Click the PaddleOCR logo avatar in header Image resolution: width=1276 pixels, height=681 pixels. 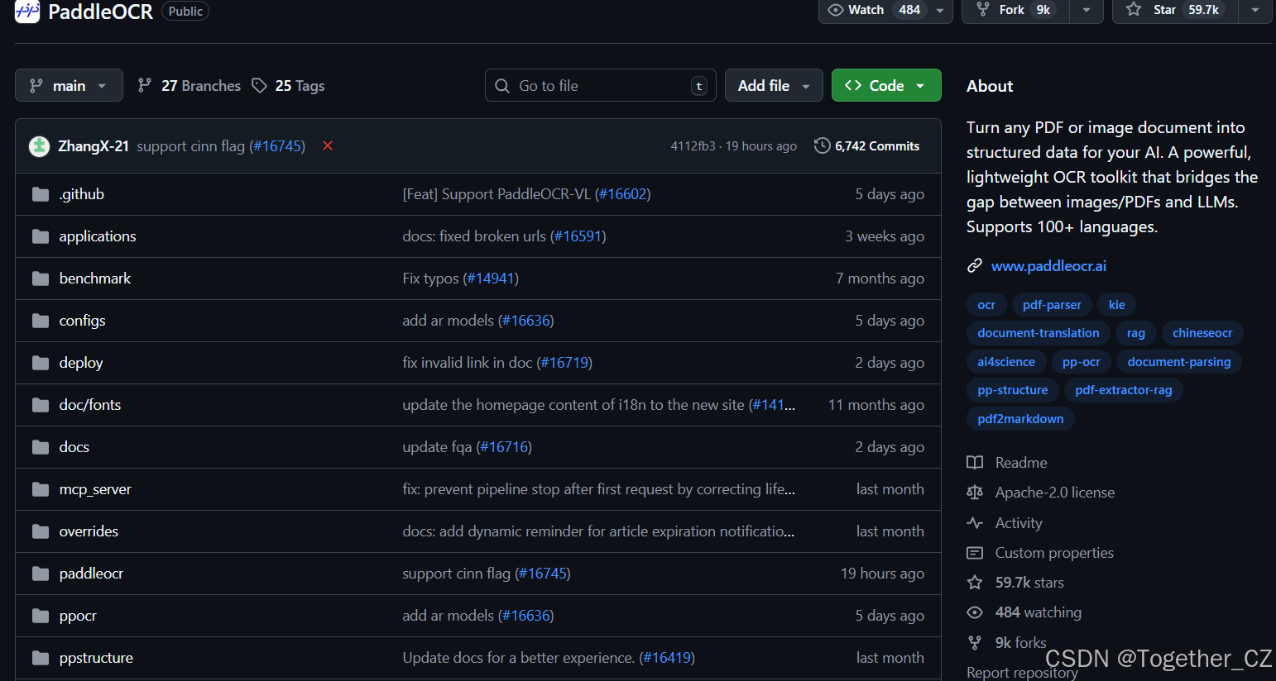pyautogui.click(x=27, y=12)
